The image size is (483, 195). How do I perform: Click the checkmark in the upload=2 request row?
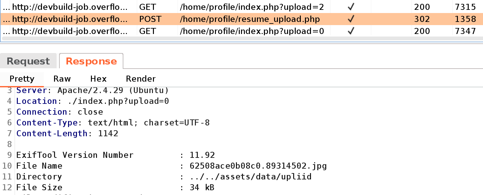pyautogui.click(x=351, y=7)
